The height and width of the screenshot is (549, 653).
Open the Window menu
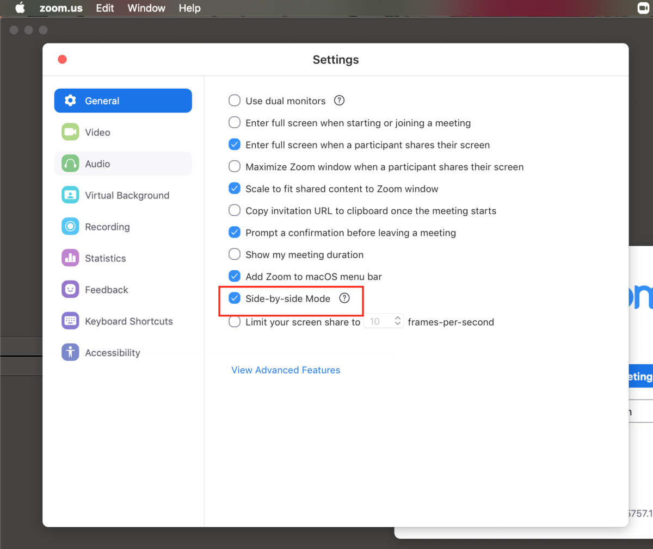click(x=146, y=8)
